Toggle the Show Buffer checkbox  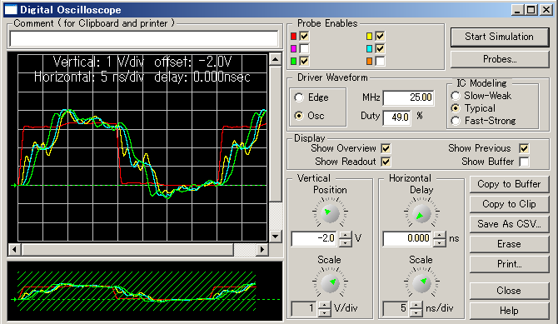tap(524, 162)
